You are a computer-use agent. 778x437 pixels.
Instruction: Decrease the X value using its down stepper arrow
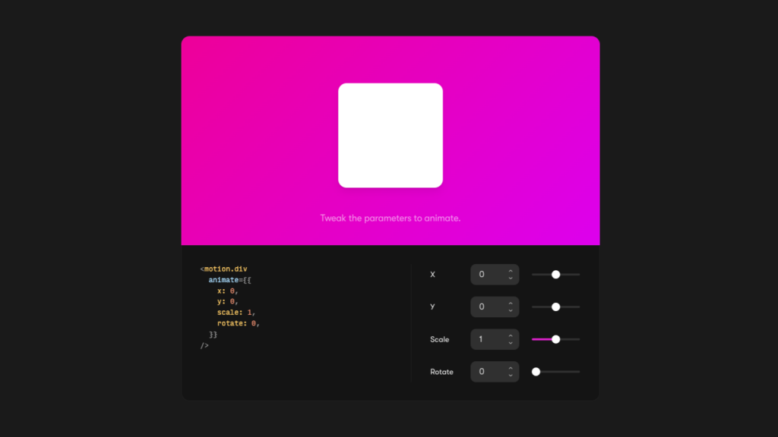pyautogui.click(x=510, y=278)
